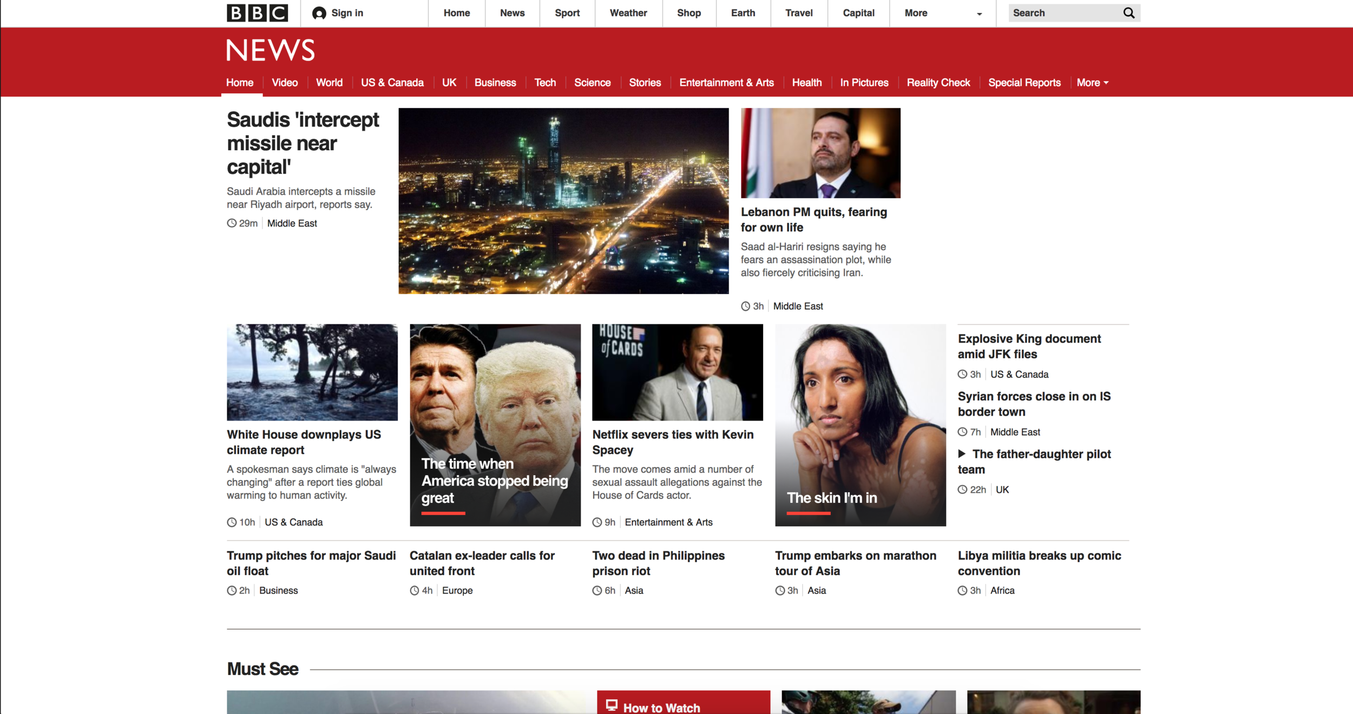Open Syrian forces close in on IS border town

pyautogui.click(x=1034, y=404)
